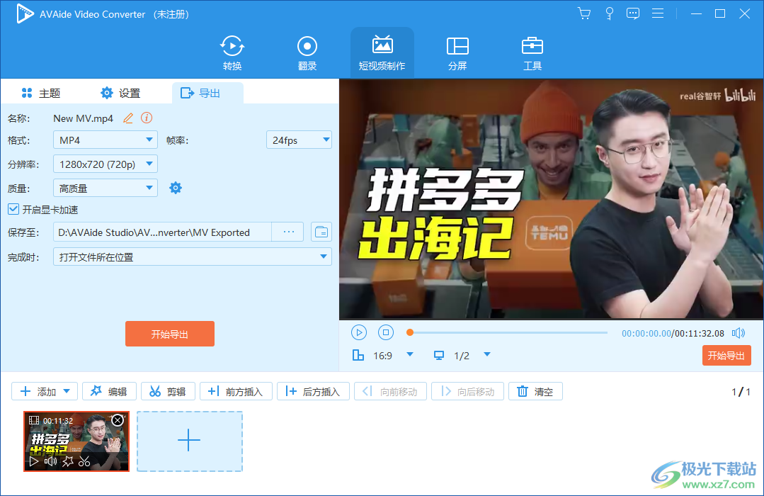Click 开始导出 below the preview
The height and width of the screenshot is (496, 764).
(x=726, y=356)
